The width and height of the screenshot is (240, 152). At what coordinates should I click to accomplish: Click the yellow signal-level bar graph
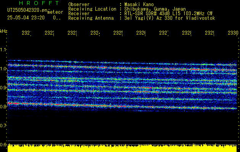pos(122,147)
